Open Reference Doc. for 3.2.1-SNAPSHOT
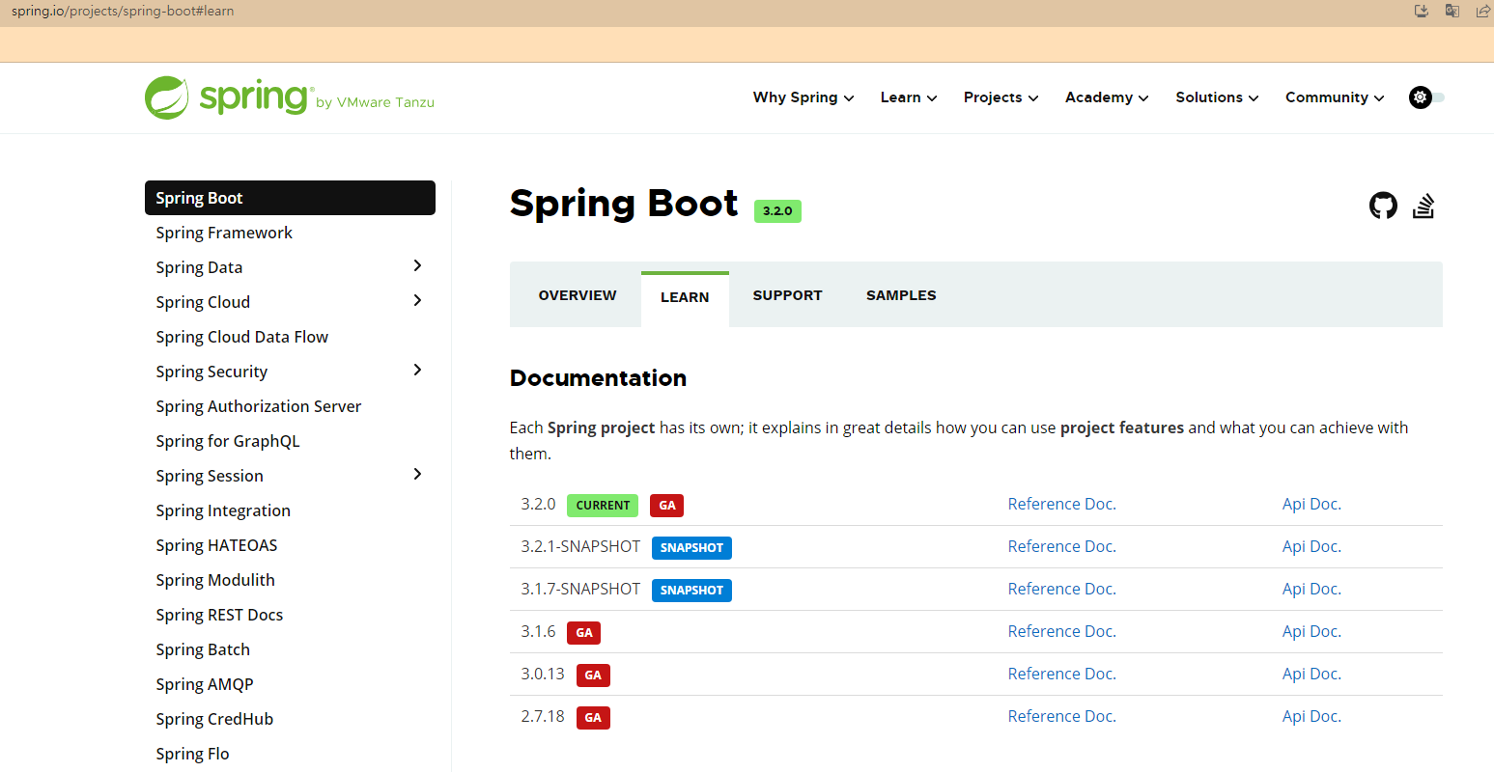The image size is (1494, 772). (1061, 546)
